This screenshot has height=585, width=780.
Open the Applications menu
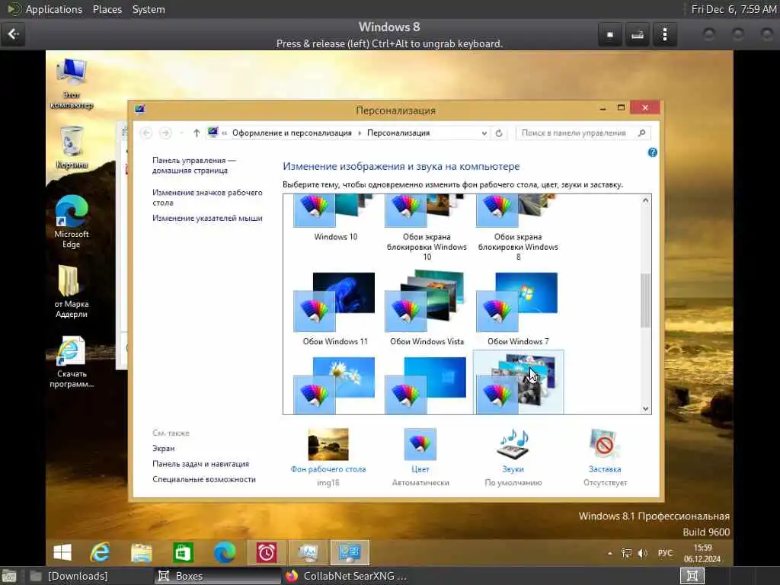[54, 9]
